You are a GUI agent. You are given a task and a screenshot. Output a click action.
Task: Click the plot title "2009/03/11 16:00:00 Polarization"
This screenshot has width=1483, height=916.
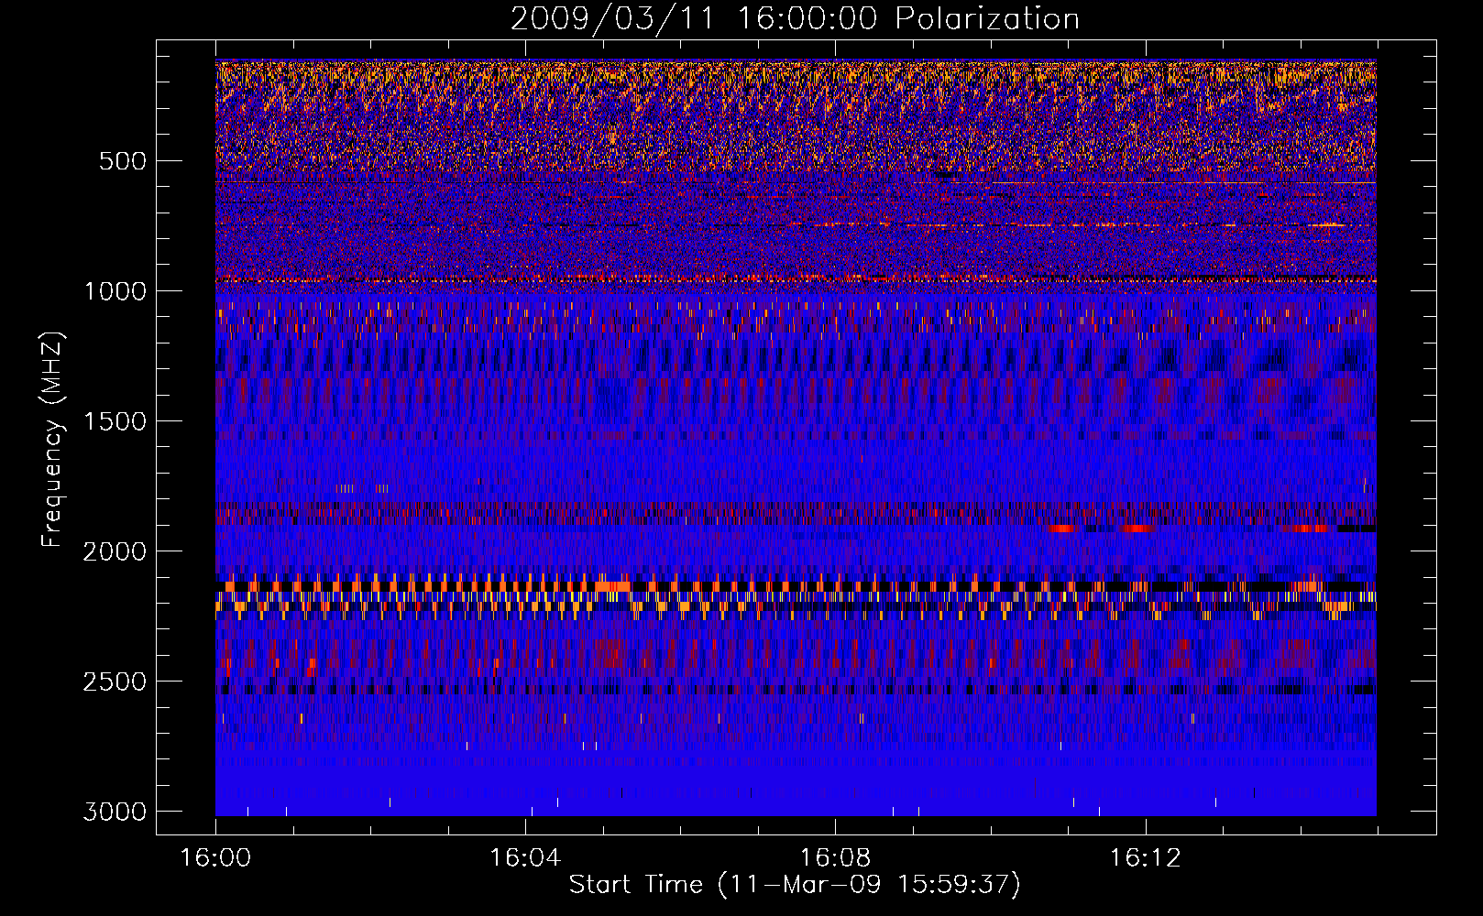pyautogui.click(x=795, y=18)
